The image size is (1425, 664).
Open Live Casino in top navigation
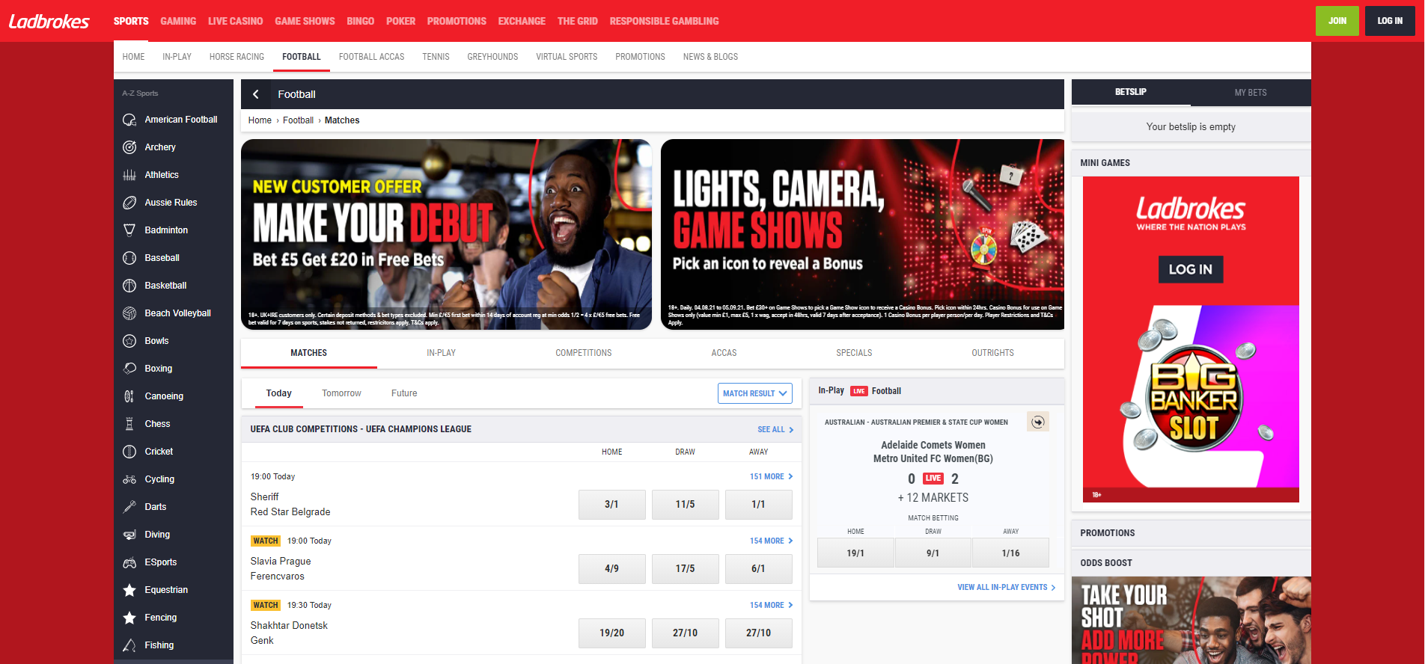point(236,21)
